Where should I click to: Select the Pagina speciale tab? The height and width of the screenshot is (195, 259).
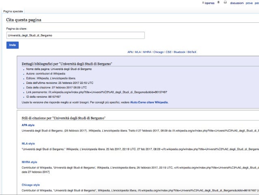pos(13,11)
